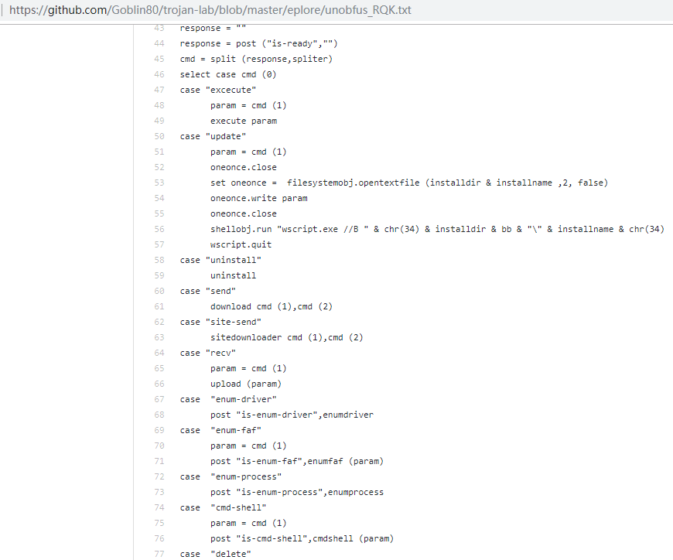Click the GitHub URL in address bar
Image resolution: width=673 pixels, height=560 pixels.
tap(210, 10)
